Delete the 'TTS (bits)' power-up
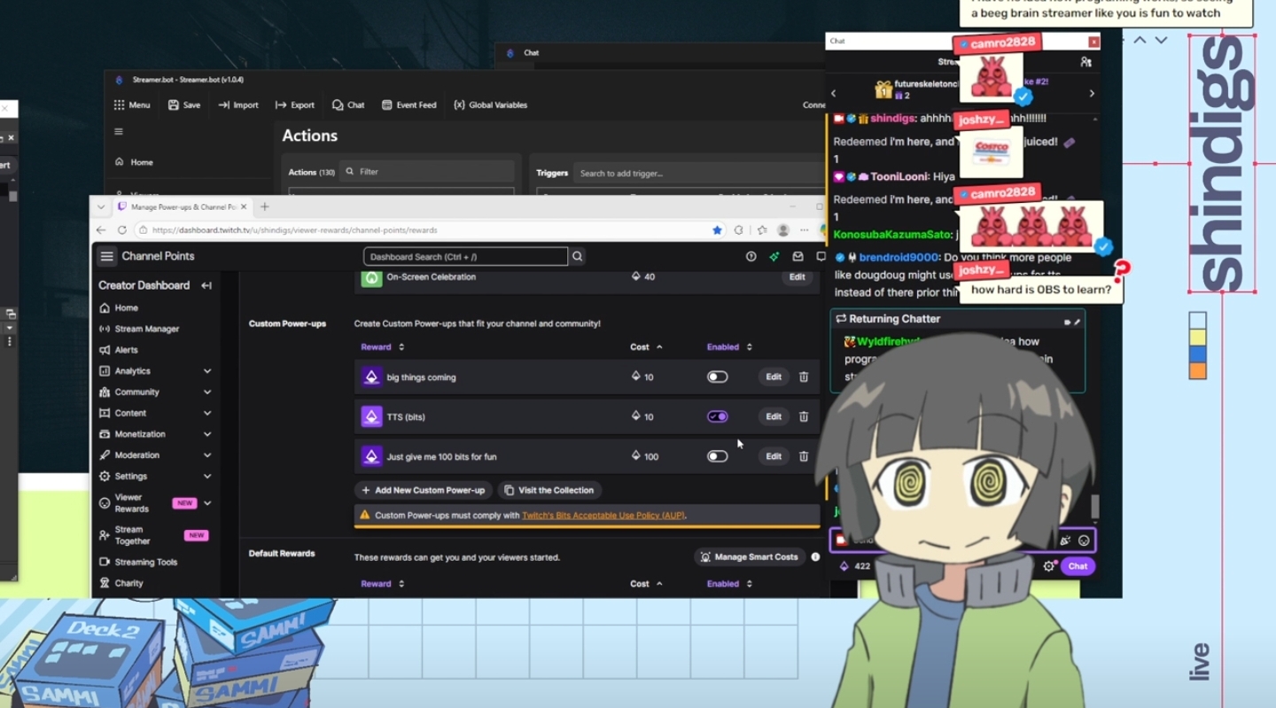1276x708 pixels. [804, 416]
